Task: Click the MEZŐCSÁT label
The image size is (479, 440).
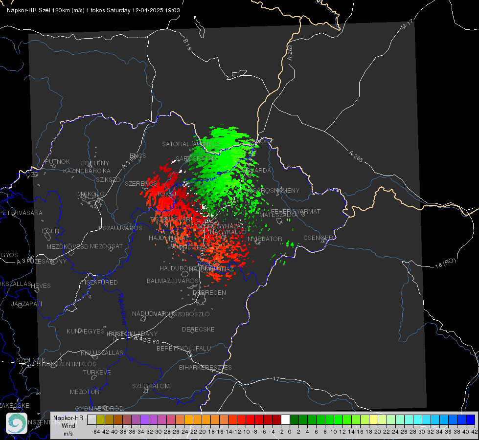Action: (106, 246)
